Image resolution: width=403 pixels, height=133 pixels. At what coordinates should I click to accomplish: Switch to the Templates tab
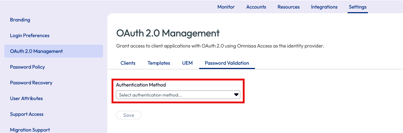pyautogui.click(x=158, y=63)
